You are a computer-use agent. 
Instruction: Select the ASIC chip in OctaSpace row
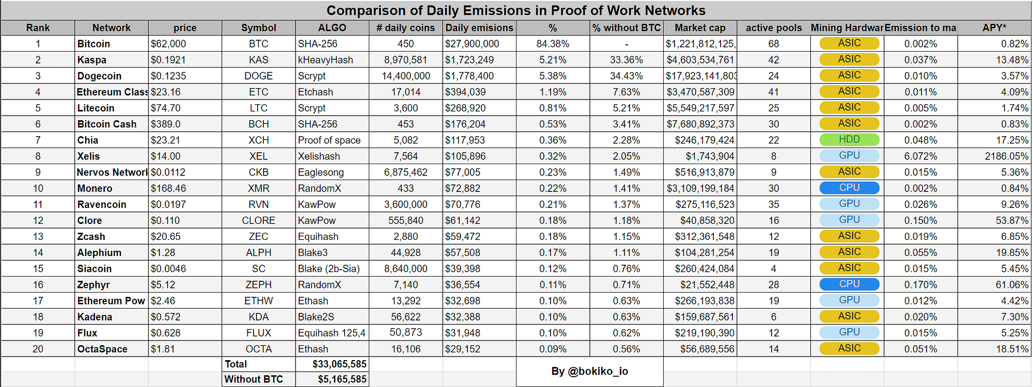(x=849, y=348)
